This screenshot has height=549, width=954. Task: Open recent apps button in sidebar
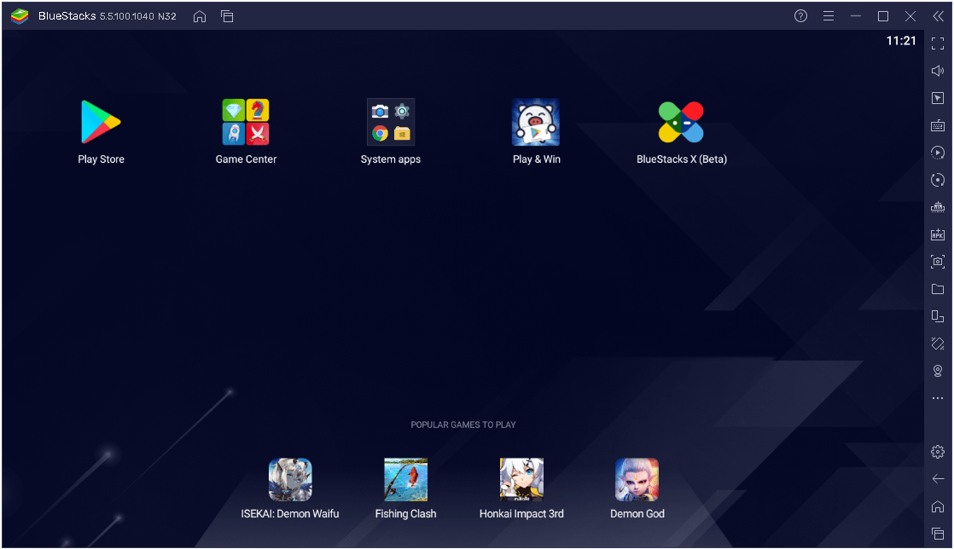point(938,534)
